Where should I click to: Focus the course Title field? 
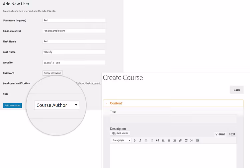(x=173, y=119)
